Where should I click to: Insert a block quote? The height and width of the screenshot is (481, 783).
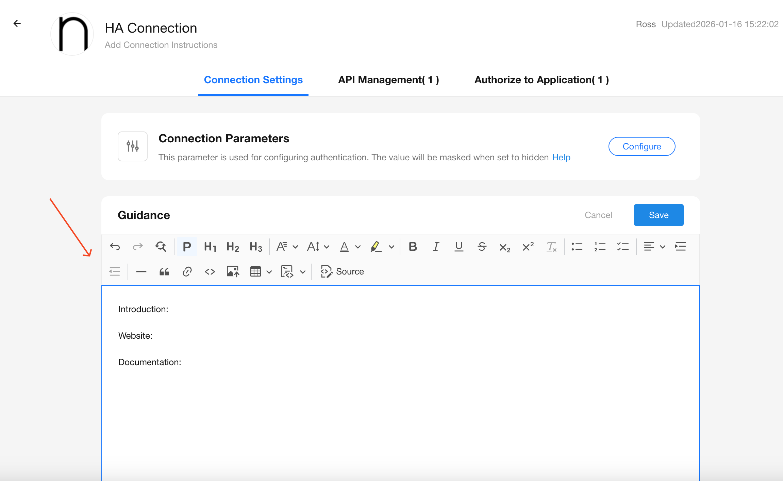(164, 272)
